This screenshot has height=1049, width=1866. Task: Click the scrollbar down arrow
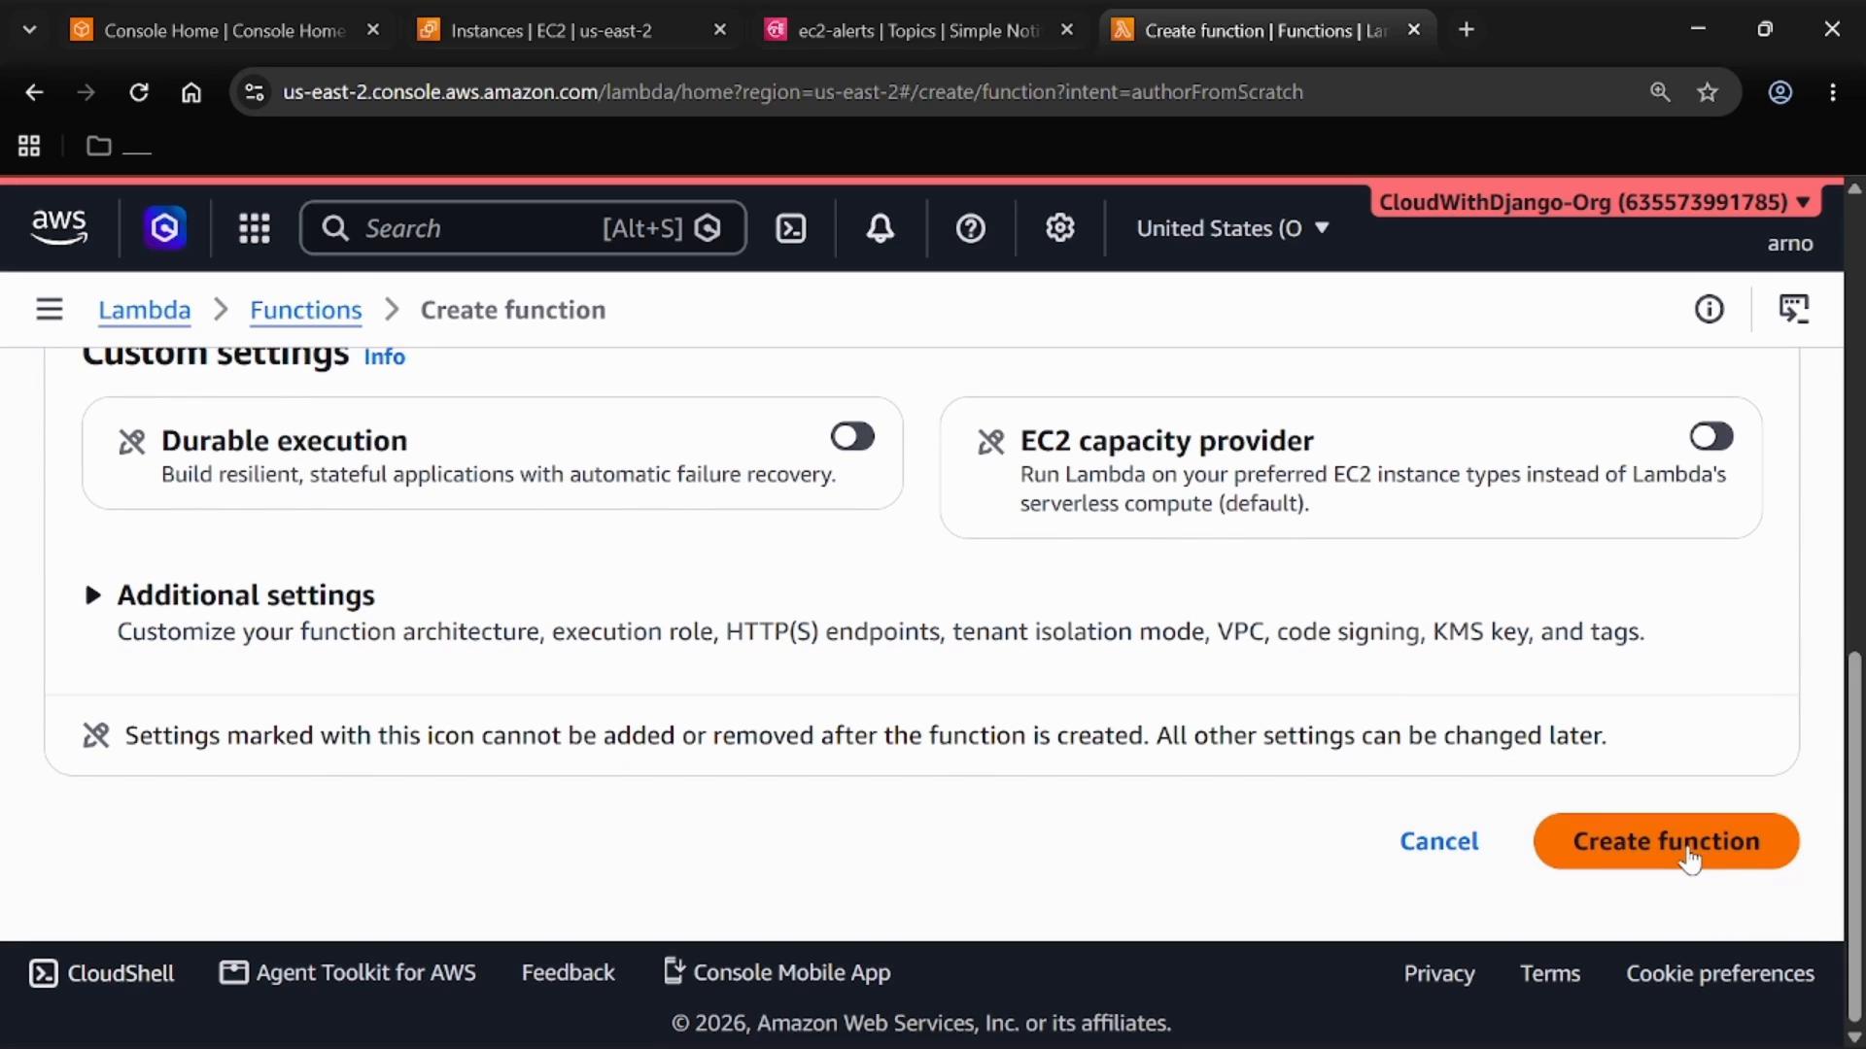[x=1854, y=1035]
